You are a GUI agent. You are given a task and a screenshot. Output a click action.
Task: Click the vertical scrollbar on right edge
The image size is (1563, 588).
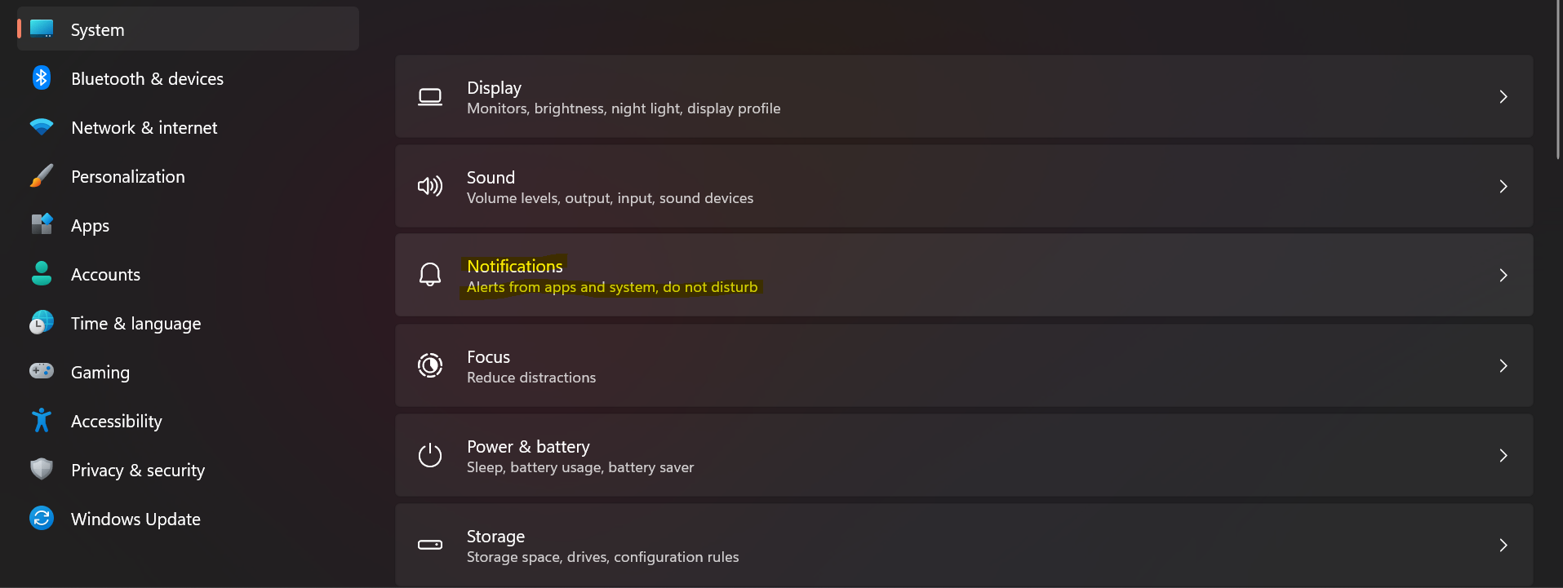[x=1558, y=82]
